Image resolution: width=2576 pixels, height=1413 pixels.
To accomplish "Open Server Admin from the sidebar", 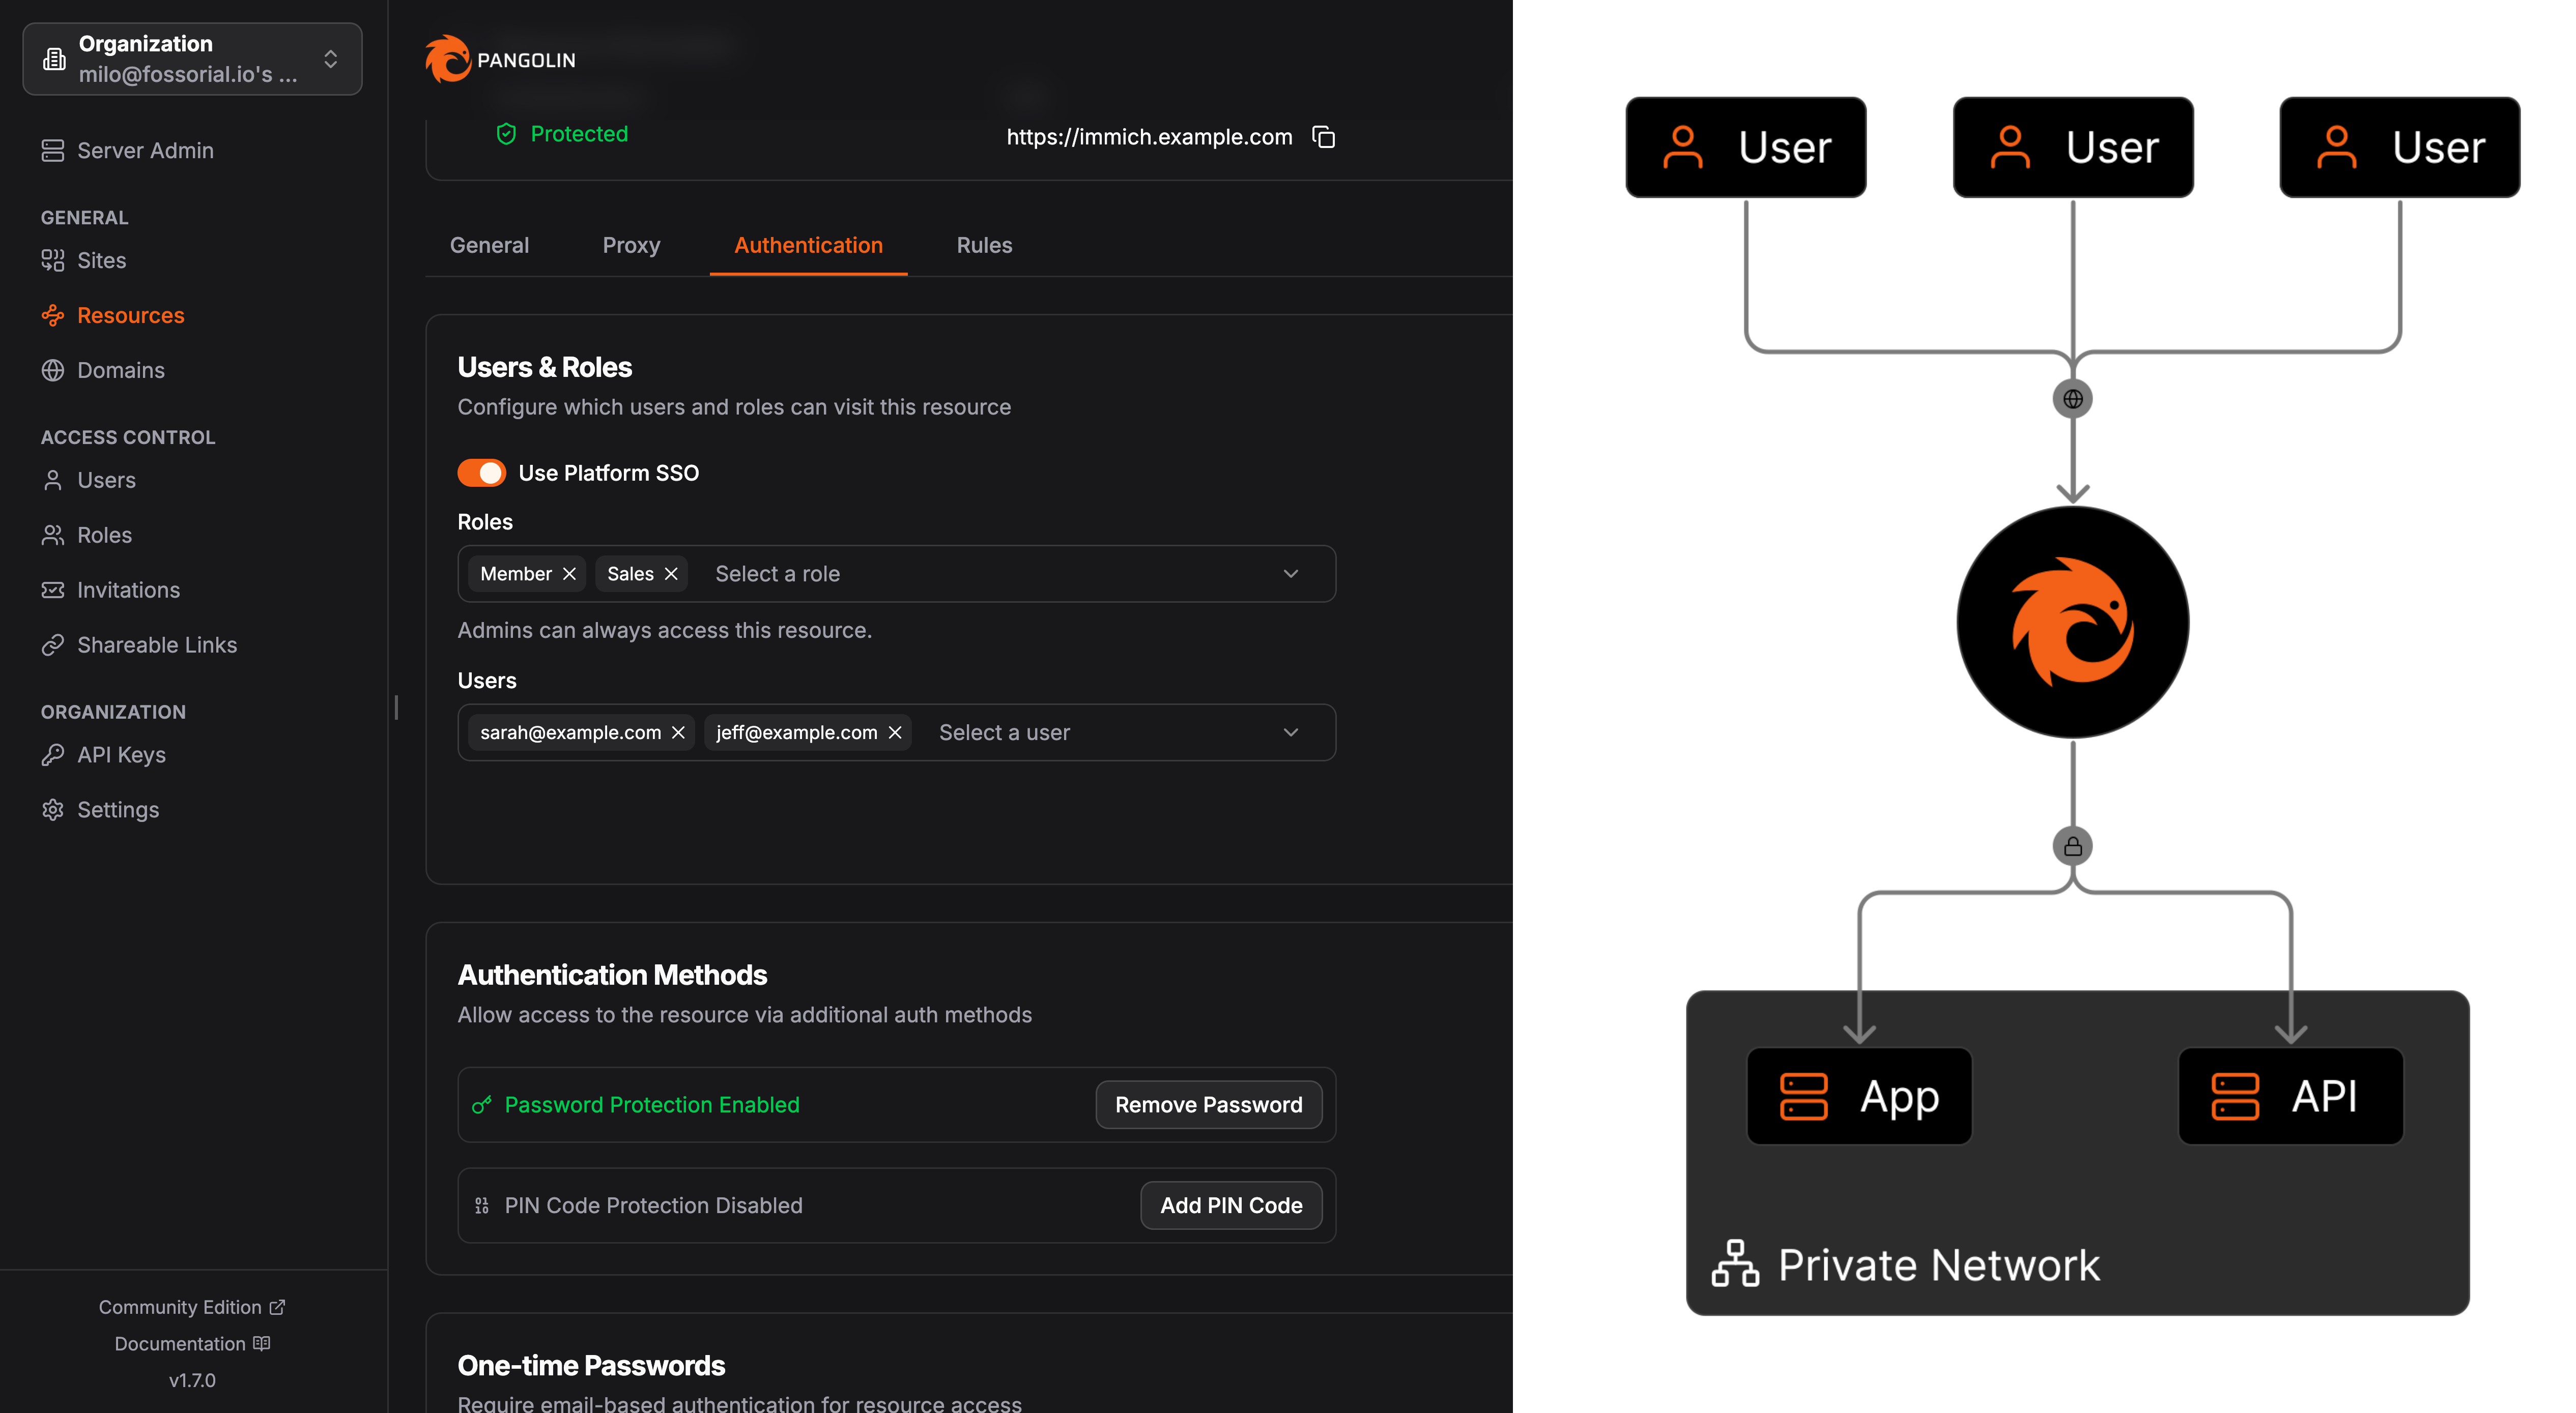I will click(145, 150).
